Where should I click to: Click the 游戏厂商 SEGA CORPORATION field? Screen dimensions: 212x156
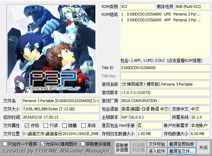[165, 101]
